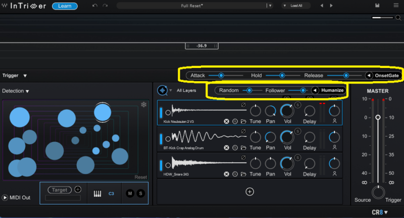
Task: Toggle the M mute button near C3
Action: click(x=130, y=193)
